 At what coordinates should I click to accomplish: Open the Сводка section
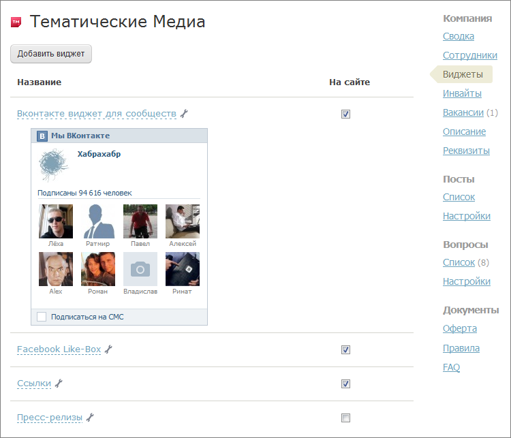pyautogui.click(x=459, y=36)
